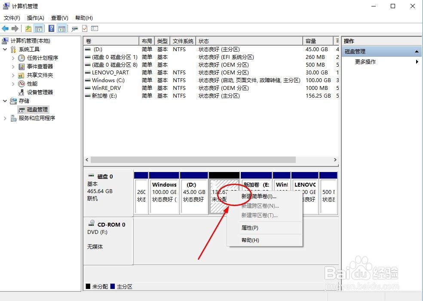Click the CD-ROM 0 drive label
The width and height of the screenshot is (423, 301).
pyautogui.click(x=111, y=224)
